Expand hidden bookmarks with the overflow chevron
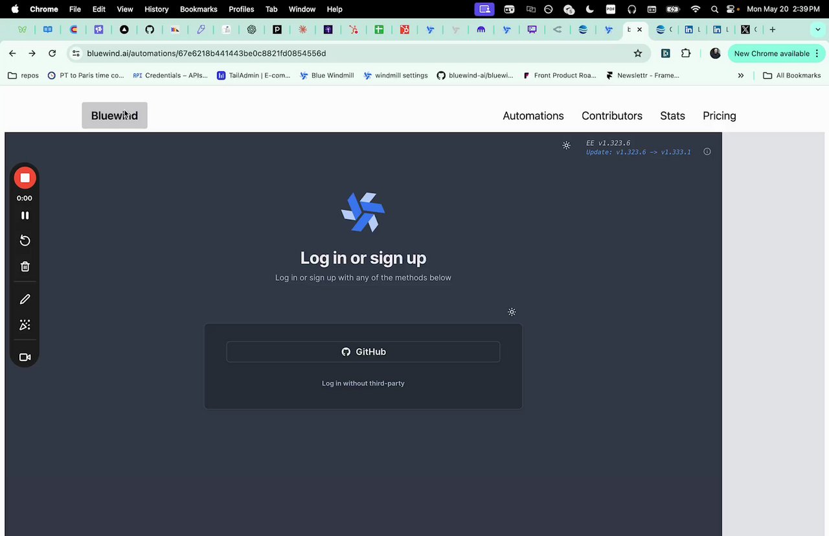Viewport: 829px width, 536px height. [741, 75]
